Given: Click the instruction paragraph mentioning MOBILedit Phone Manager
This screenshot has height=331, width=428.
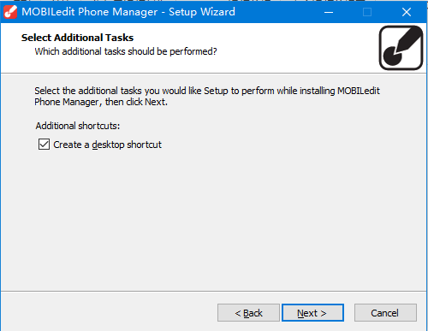Looking at the screenshot, I should pyautogui.click(x=207, y=97).
